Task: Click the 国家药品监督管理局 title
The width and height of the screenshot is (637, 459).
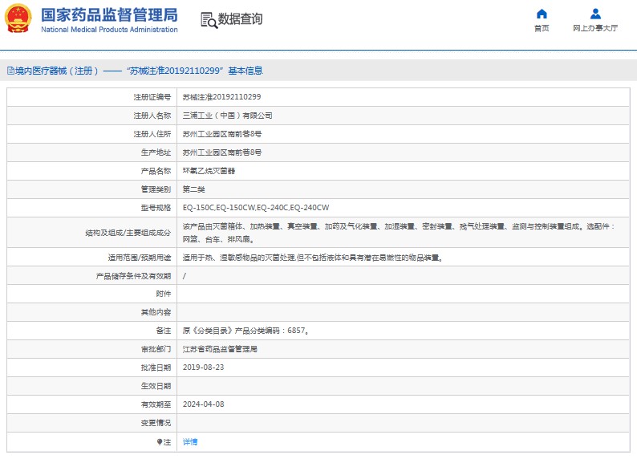Action: 109,15
